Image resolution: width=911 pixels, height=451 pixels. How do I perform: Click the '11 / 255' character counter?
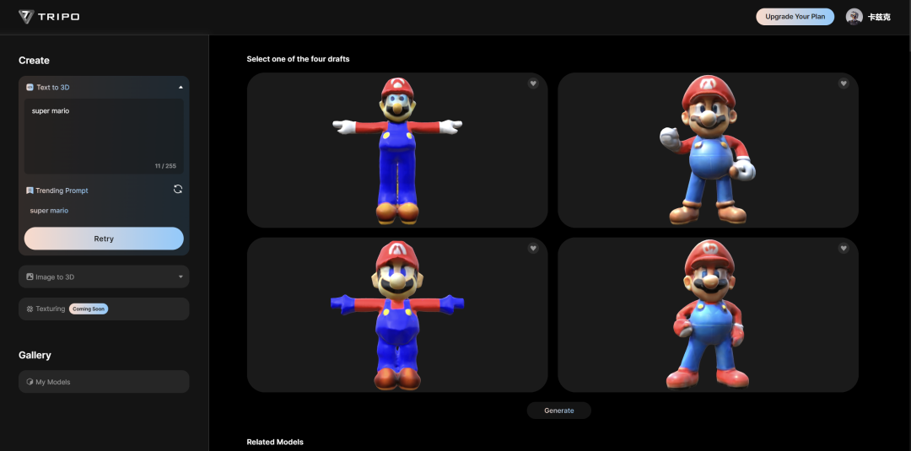165,166
